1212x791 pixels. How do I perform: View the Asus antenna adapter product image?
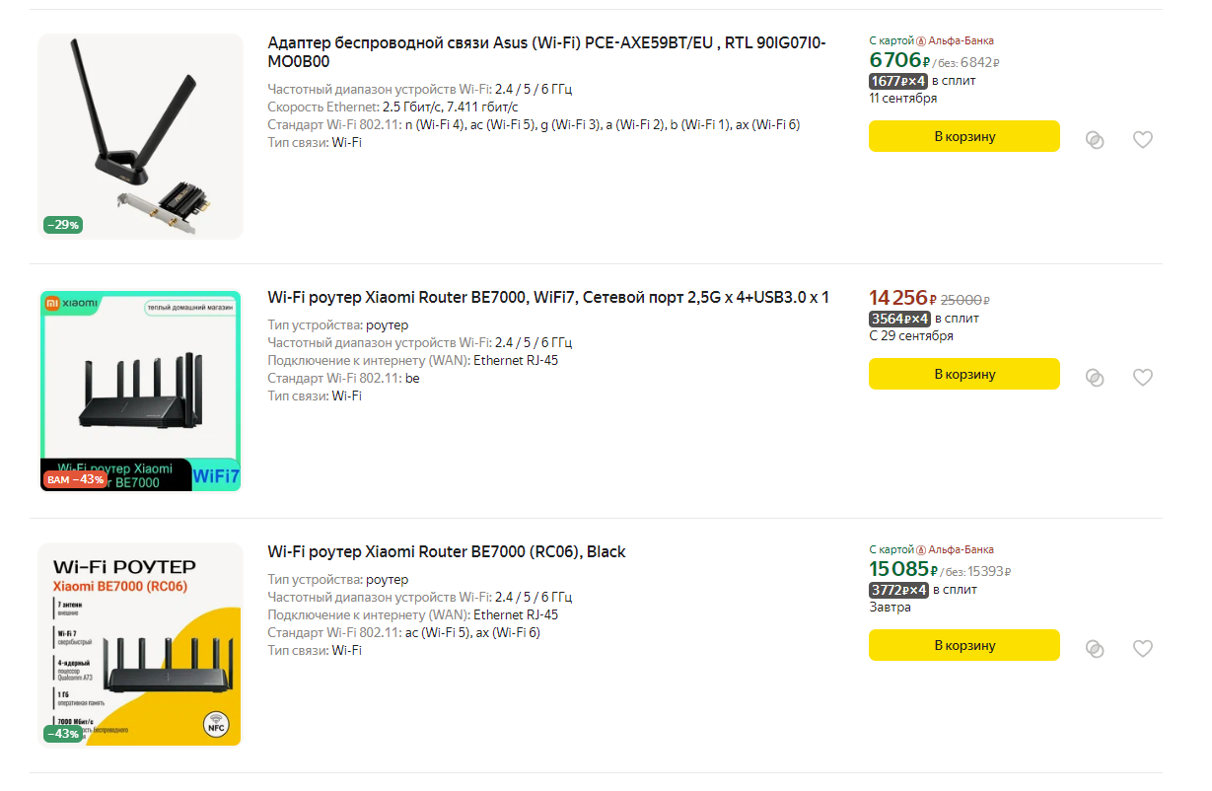point(140,136)
